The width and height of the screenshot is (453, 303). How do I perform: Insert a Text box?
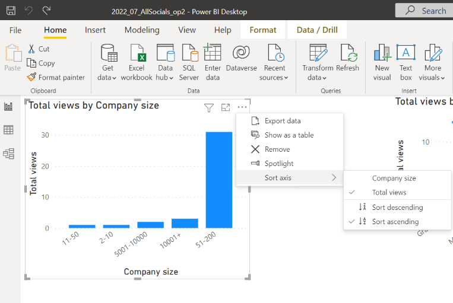[406, 62]
